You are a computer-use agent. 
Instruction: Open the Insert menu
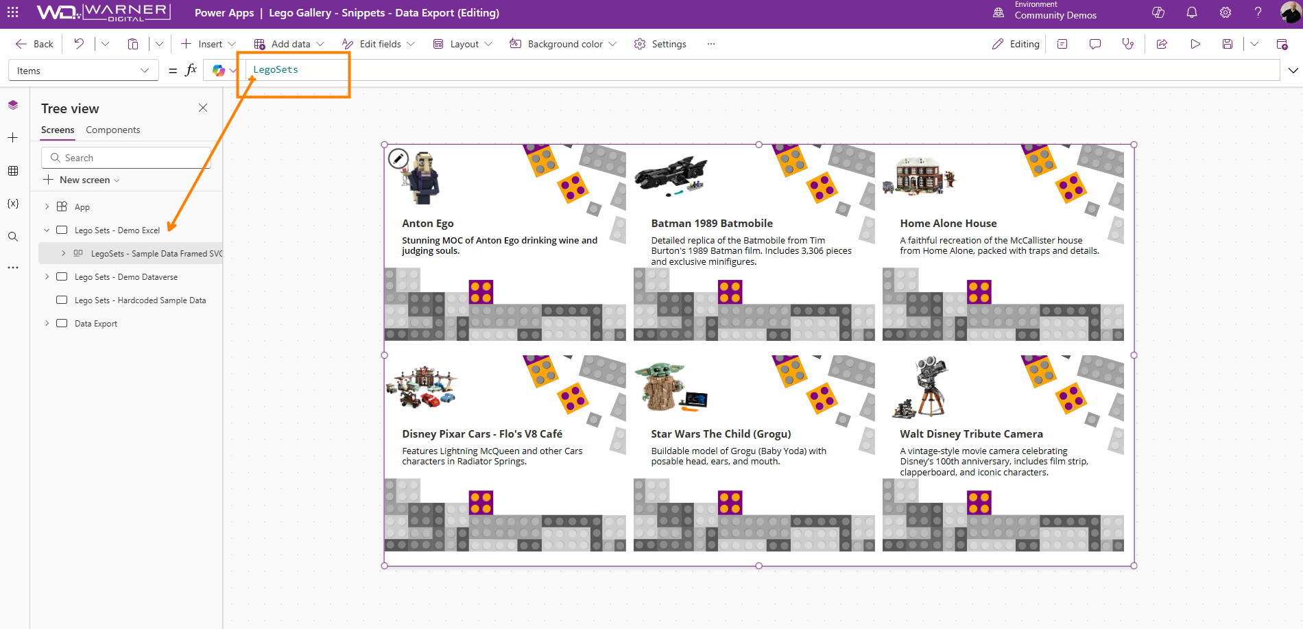[x=208, y=44]
